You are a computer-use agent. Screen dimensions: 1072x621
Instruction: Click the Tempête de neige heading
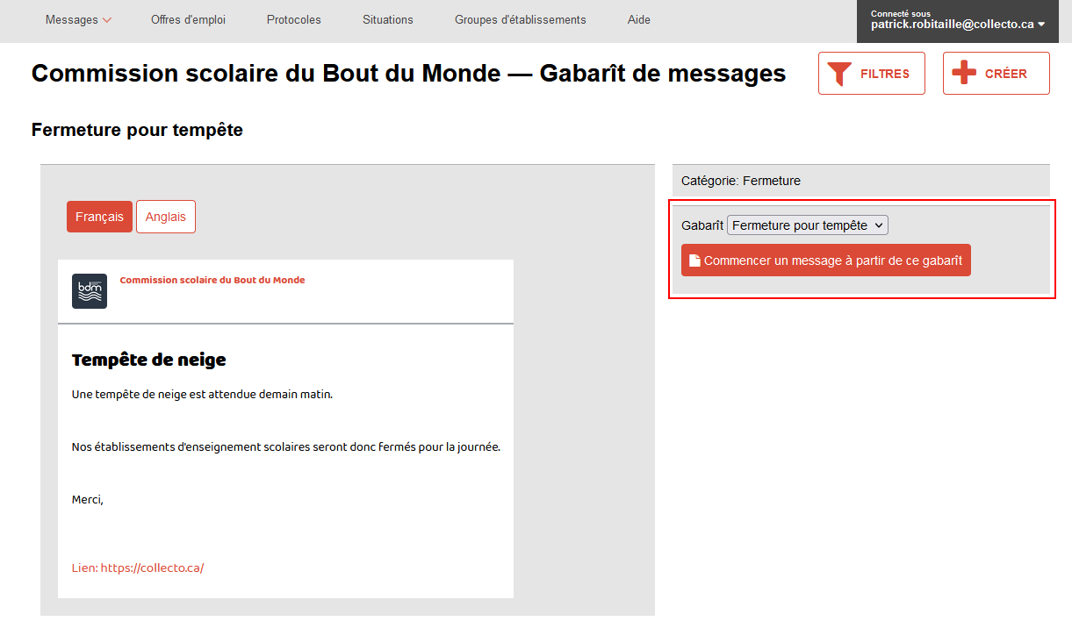[149, 360]
